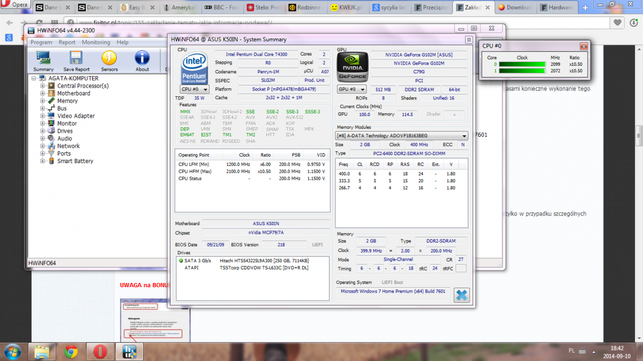Expand the Video Adapter tree node
The image size is (643, 361).
[x=43, y=116]
